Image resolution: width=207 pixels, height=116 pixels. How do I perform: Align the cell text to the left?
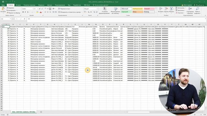[45, 12]
